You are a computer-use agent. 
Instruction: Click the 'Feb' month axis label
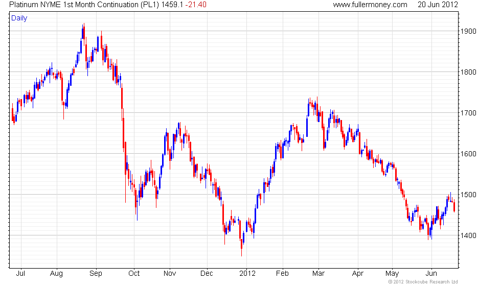(x=282, y=274)
